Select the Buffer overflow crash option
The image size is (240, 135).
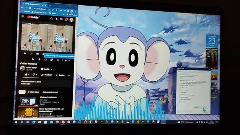coord(184,88)
